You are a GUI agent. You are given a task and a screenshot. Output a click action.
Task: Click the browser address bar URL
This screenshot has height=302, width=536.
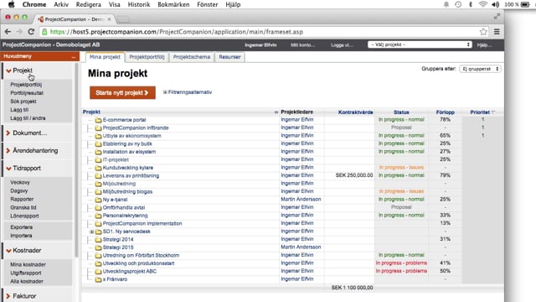point(177,32)
